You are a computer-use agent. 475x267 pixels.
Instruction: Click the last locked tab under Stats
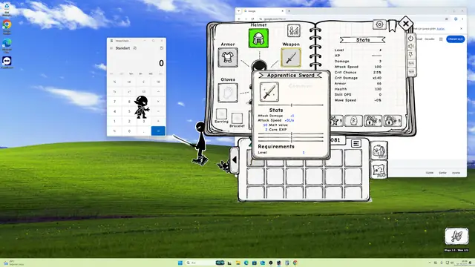pos(393,121)
